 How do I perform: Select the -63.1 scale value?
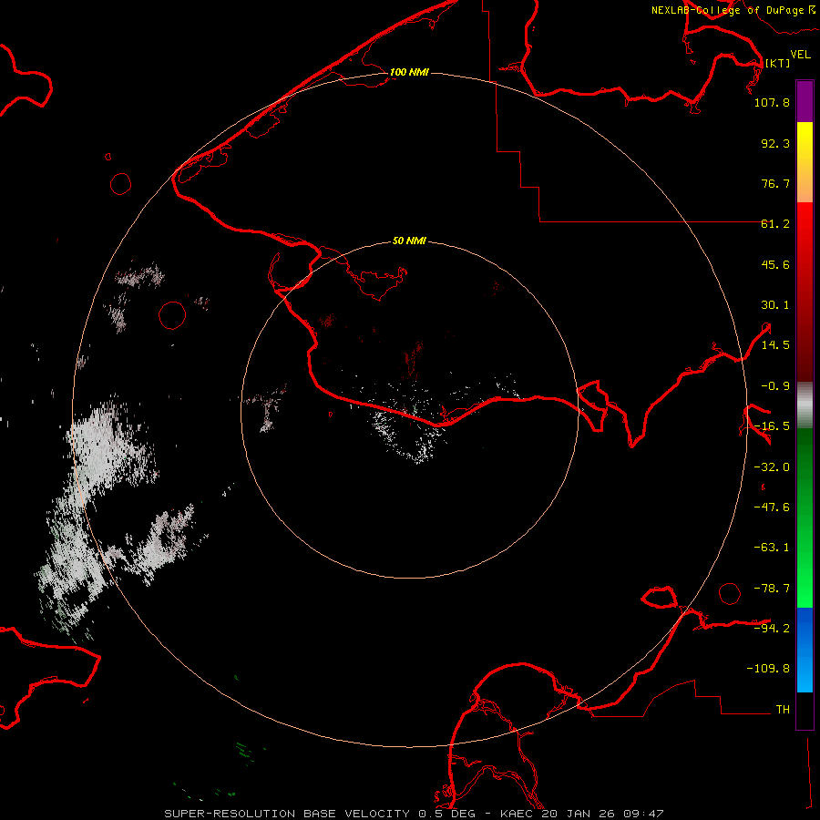click(772, 548)
